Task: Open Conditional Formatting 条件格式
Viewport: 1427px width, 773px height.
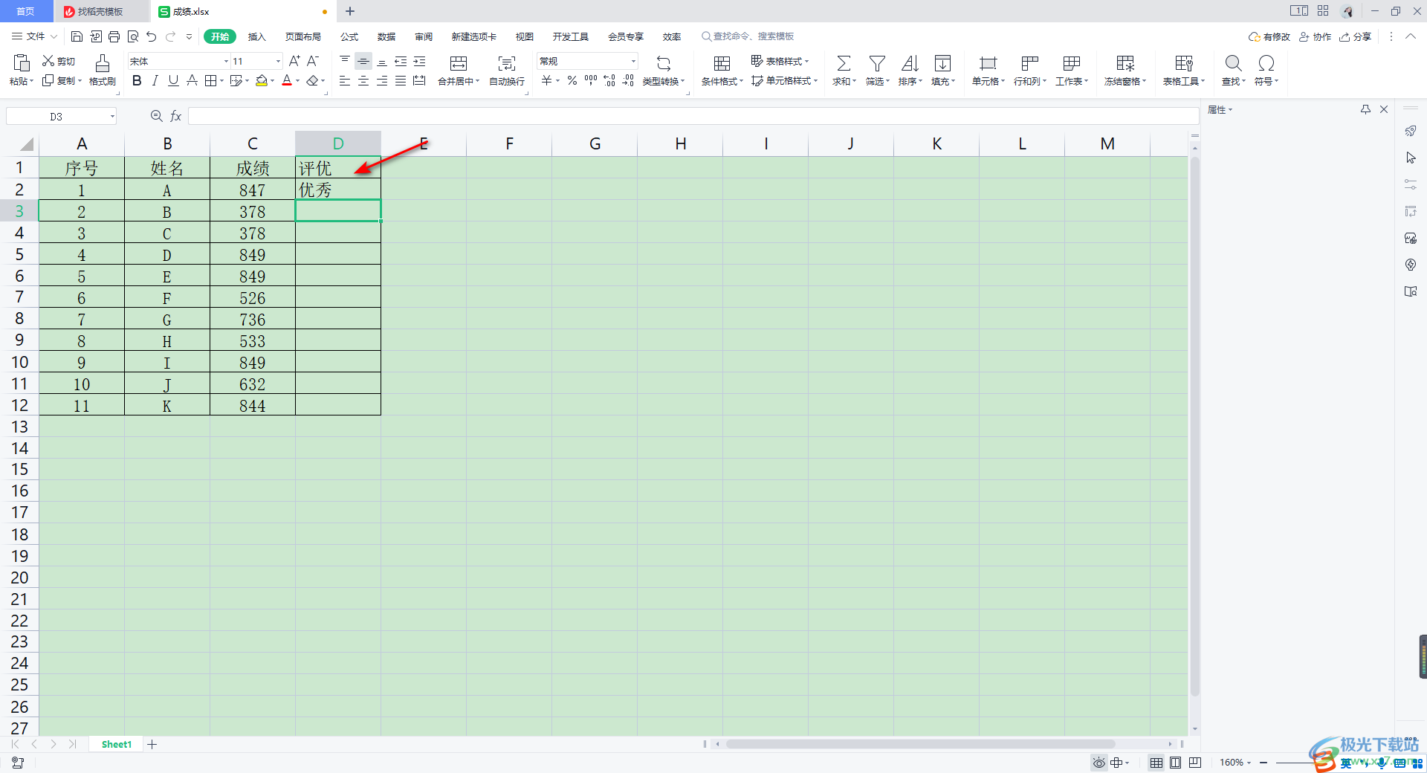Action: tap(722, 71)
